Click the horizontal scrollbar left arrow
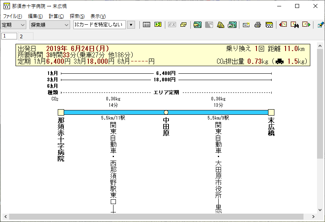 tap(6, 216)
